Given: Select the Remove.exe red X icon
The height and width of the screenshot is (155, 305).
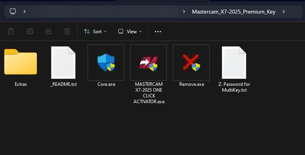Looking at the screenshot, I should point(191,62).
